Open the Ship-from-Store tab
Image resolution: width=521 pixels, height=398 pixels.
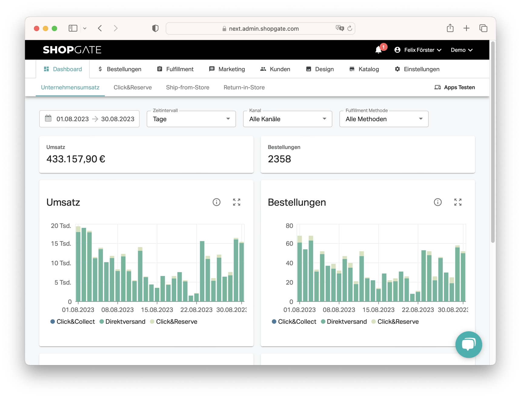pyautogui.click(x=187, y=87)
